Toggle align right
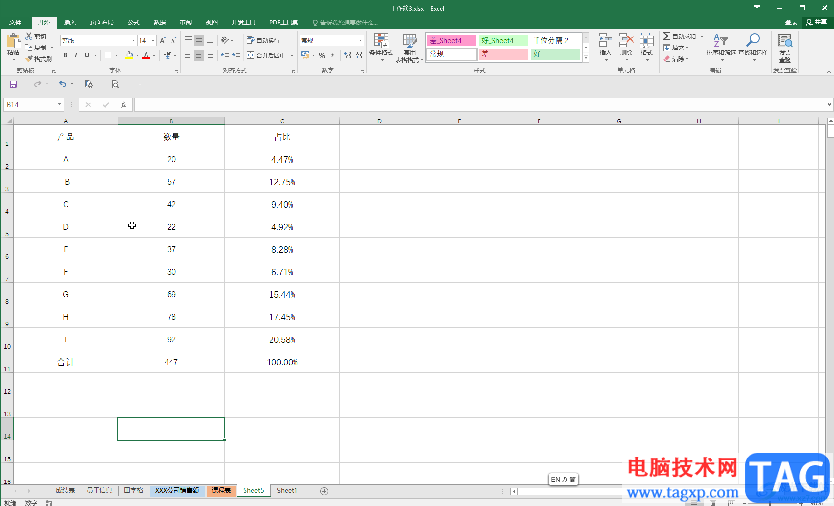Image resolution: width=834 pixels, height=506 pixels. tap(210, 55)
